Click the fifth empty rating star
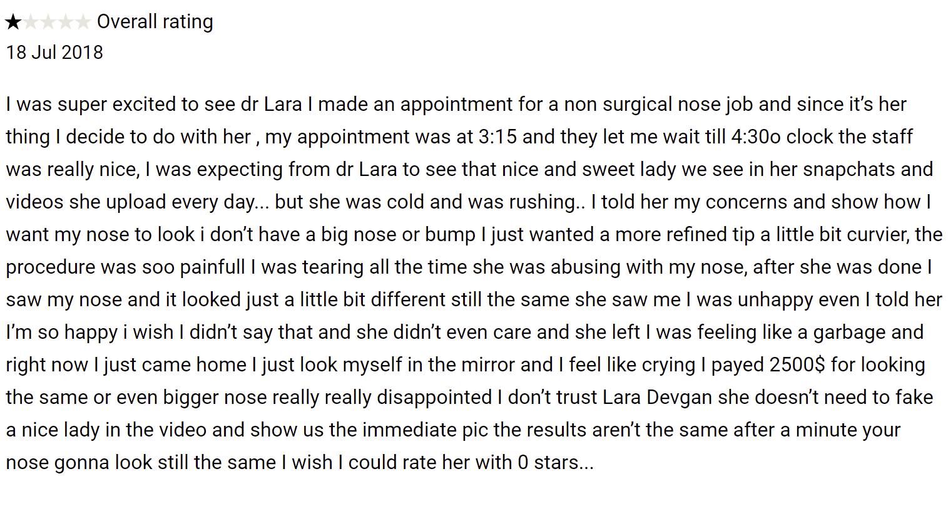Image resolution: width=948 pixels, height=506 pixels. point(83,23)
